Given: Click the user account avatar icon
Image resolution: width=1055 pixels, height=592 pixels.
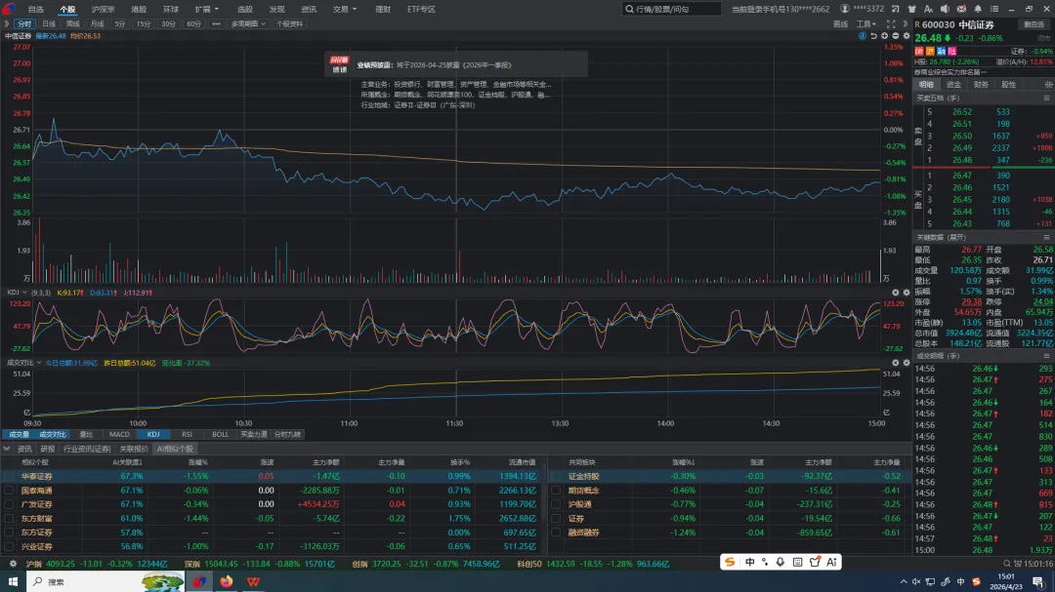Looking at the screenshot, I should [844, 9].
